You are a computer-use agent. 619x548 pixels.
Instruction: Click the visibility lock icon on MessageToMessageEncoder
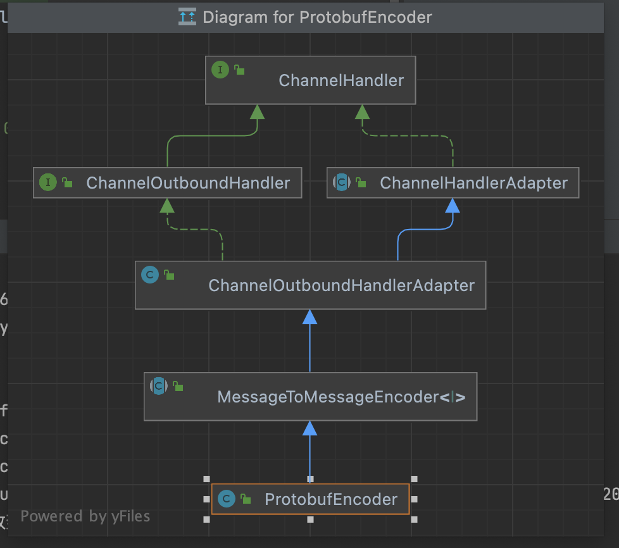(x=178, y=386)
